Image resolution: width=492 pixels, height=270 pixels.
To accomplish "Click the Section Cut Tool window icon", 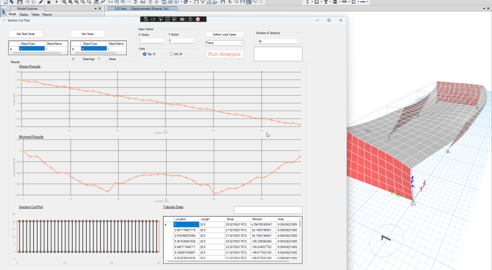I will pos(4,20).
